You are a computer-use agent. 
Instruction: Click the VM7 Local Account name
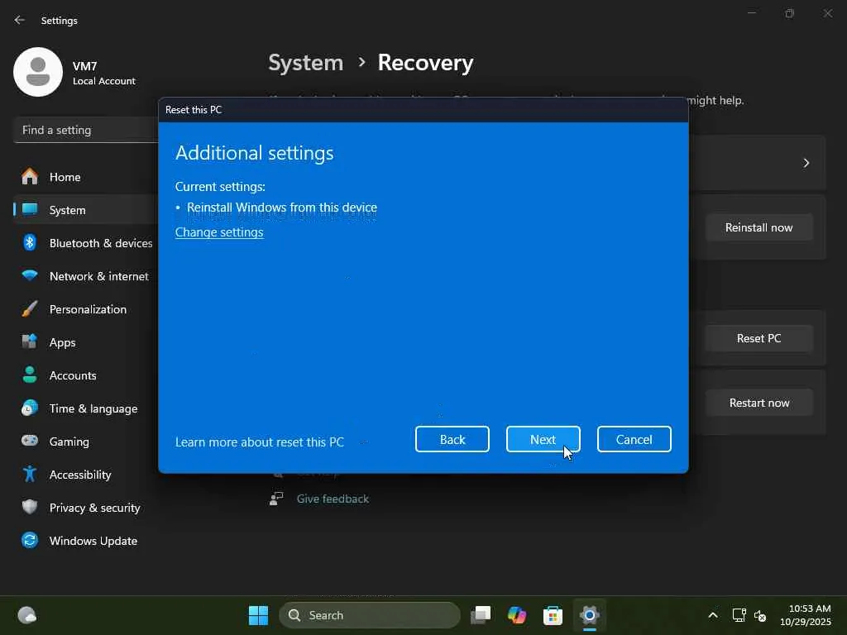click(x=103, y=73)
